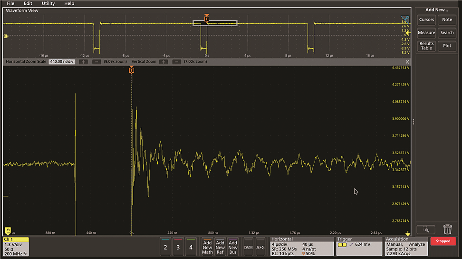
Task: Click the Add New Math button
Action: coord(207,247)
